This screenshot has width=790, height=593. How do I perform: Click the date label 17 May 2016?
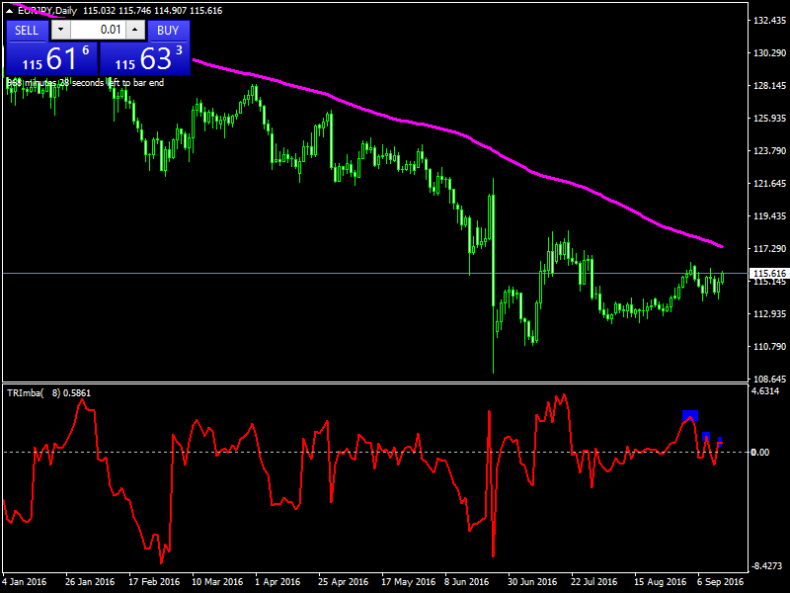tap(408, 581)
